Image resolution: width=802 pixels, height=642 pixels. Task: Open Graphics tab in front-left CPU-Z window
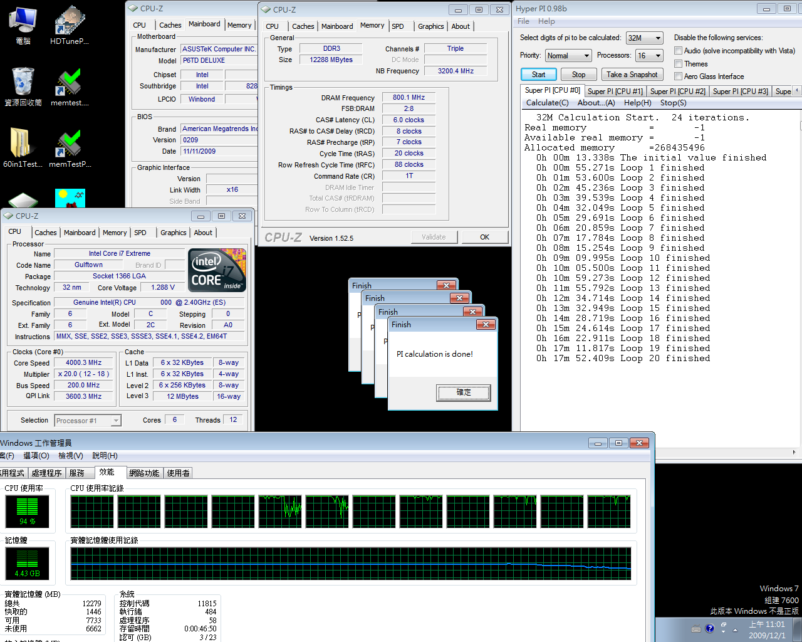(x=173, y=233)
